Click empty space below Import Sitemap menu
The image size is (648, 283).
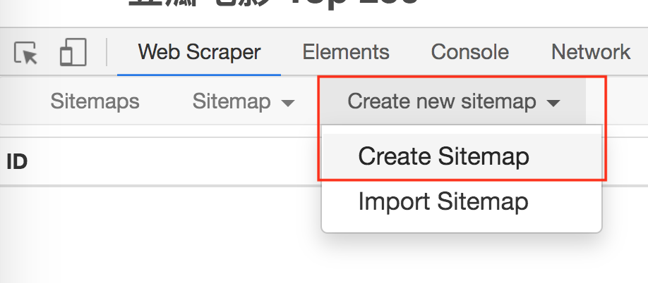(x=459, y=260)
